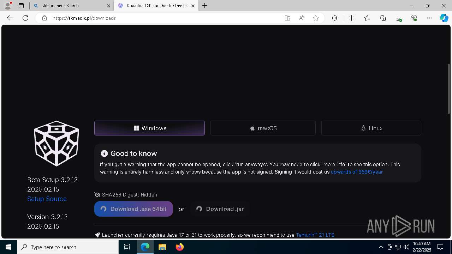Screen dimensions: 452x254
Task: Select the Linux platform tab
Action: [x=371, y=128]
